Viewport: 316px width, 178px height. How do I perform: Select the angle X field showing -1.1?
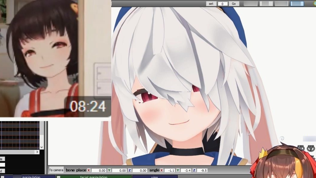pyautogui.click(x=170, y=170)
